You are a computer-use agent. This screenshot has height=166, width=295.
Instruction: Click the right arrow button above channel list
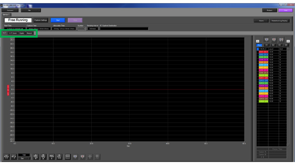point(288,41)
